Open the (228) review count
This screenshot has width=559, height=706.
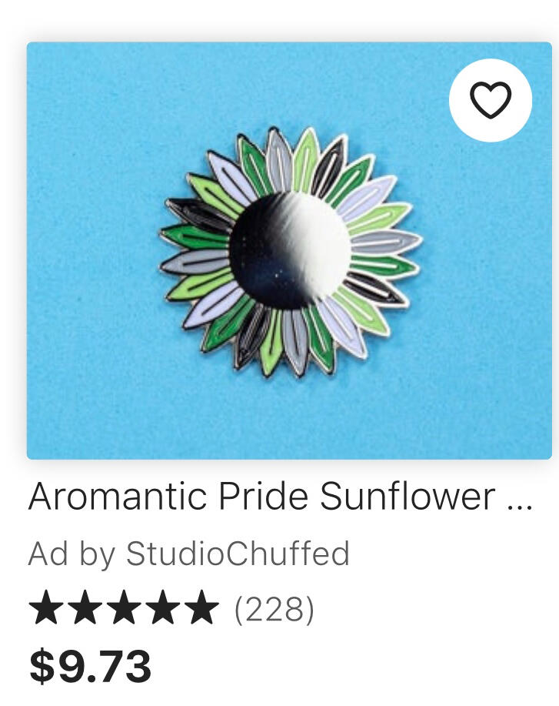click(274, 609)
